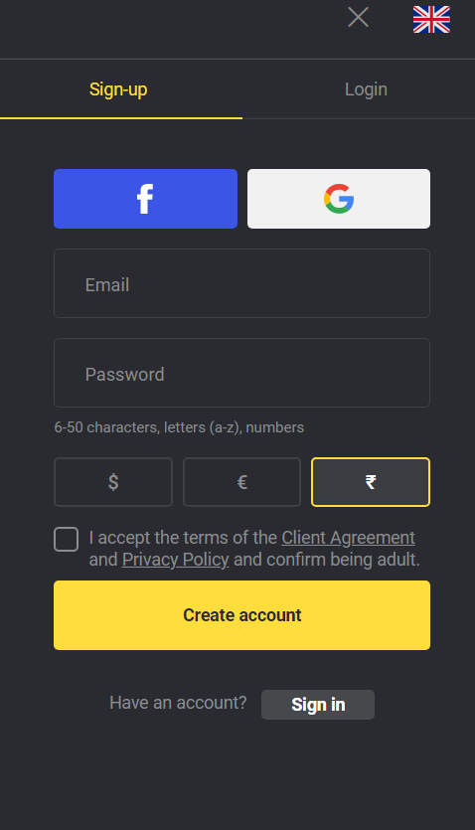Image resolution: width=475 pixels, height=830 pixels.
Task: Pick the rupee currency option
Action: [371, 482]
